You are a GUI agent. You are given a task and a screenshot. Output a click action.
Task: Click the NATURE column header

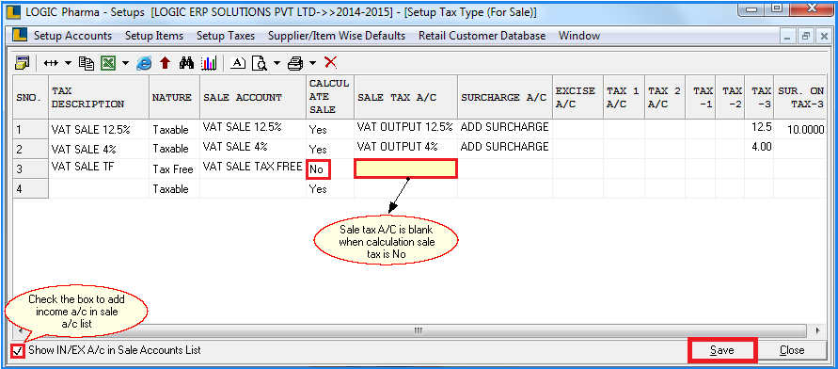click(x=174, y=97)
